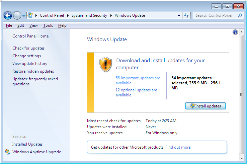Image resolution: width=247 pixels, height=164 pixels.
Task: Open the recent pages dropdown arrow
Action: (24, 16)
